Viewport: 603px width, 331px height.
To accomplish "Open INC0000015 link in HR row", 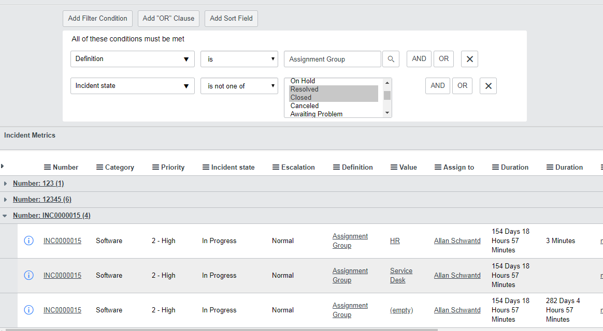I will (62, 241).
